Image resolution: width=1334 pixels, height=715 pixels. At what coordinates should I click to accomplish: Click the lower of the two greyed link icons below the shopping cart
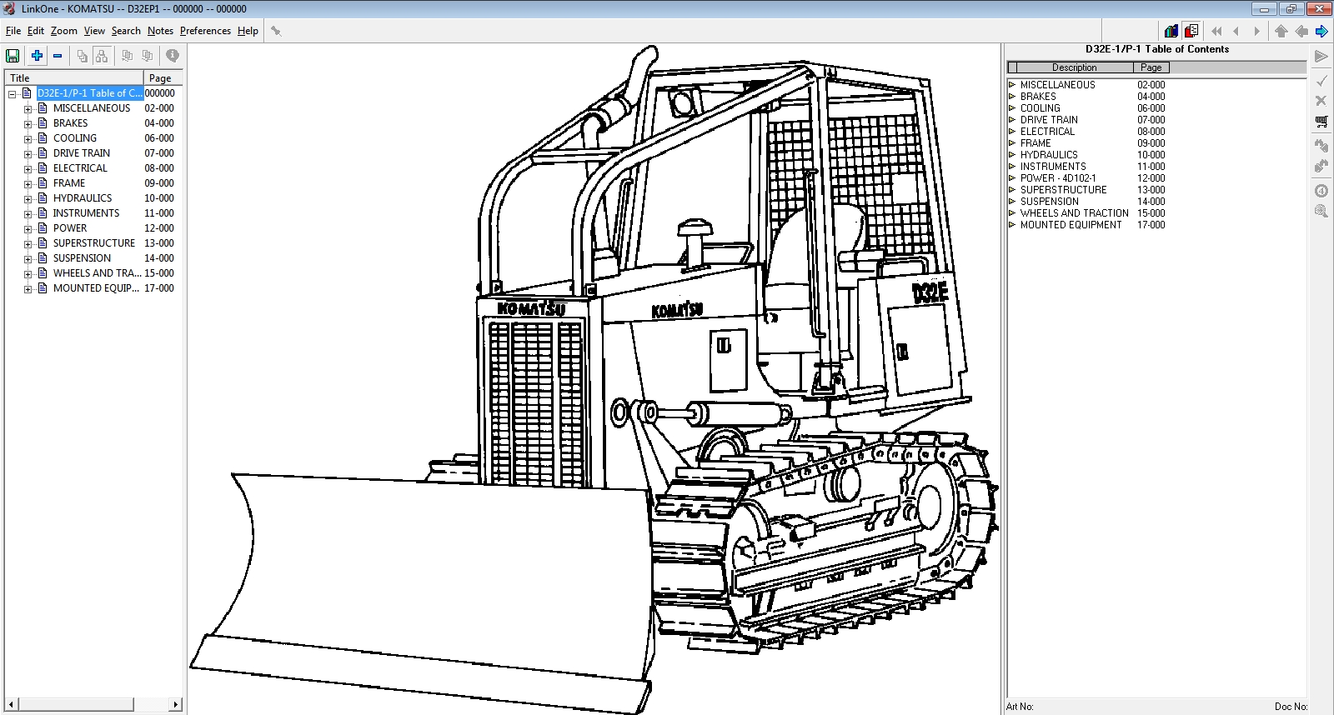[x=1321, y=166]
